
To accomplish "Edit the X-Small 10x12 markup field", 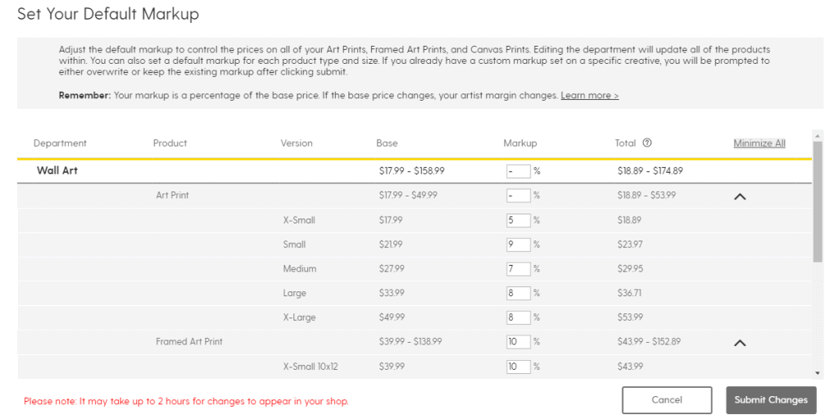I will (x=518, y=366).
